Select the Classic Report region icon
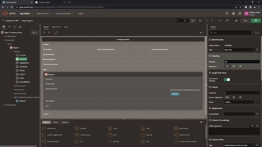 coord(176,128)
